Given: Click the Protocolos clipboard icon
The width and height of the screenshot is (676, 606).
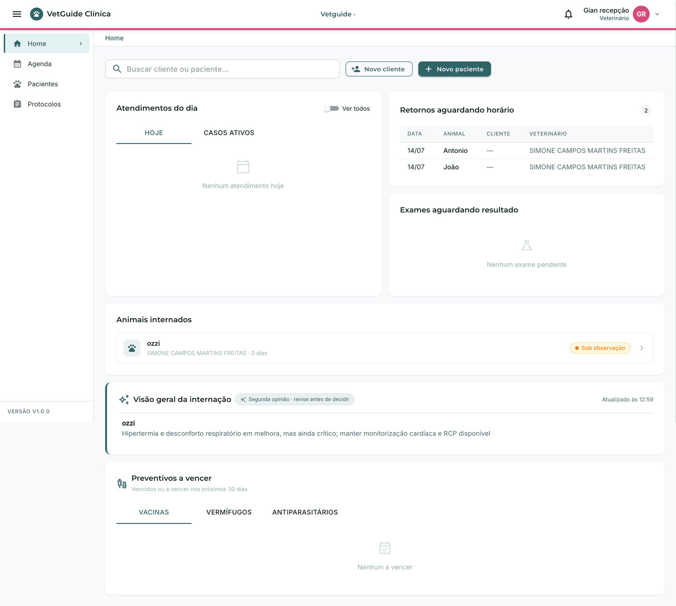Looking at the screenshot, I should pos(17,104).
